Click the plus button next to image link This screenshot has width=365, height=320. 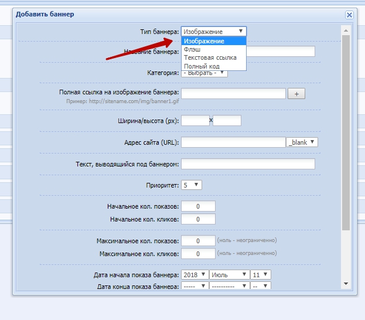click(x=296, y=94)
